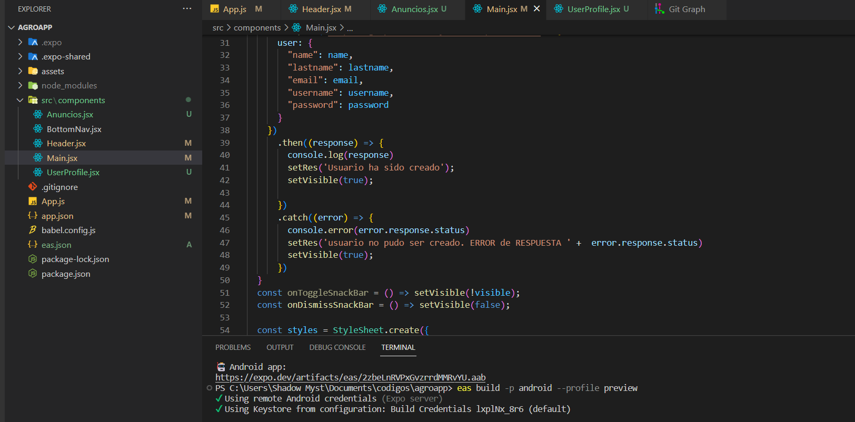Click the React icon beside Anuncios.jsx
Screen dimensions: 855x422
coord(38,114)
